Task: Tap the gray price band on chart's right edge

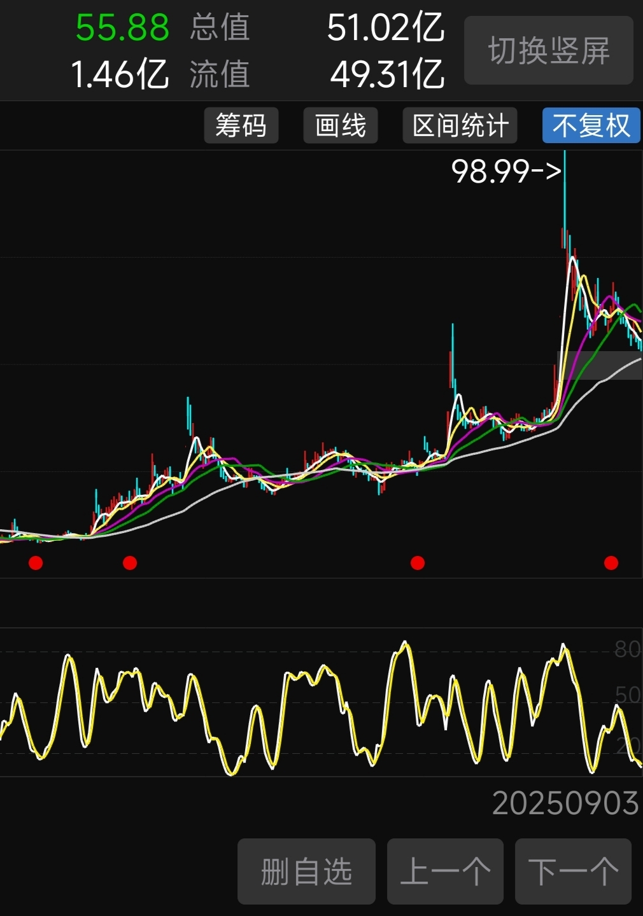Action: (x=600, y=365)
